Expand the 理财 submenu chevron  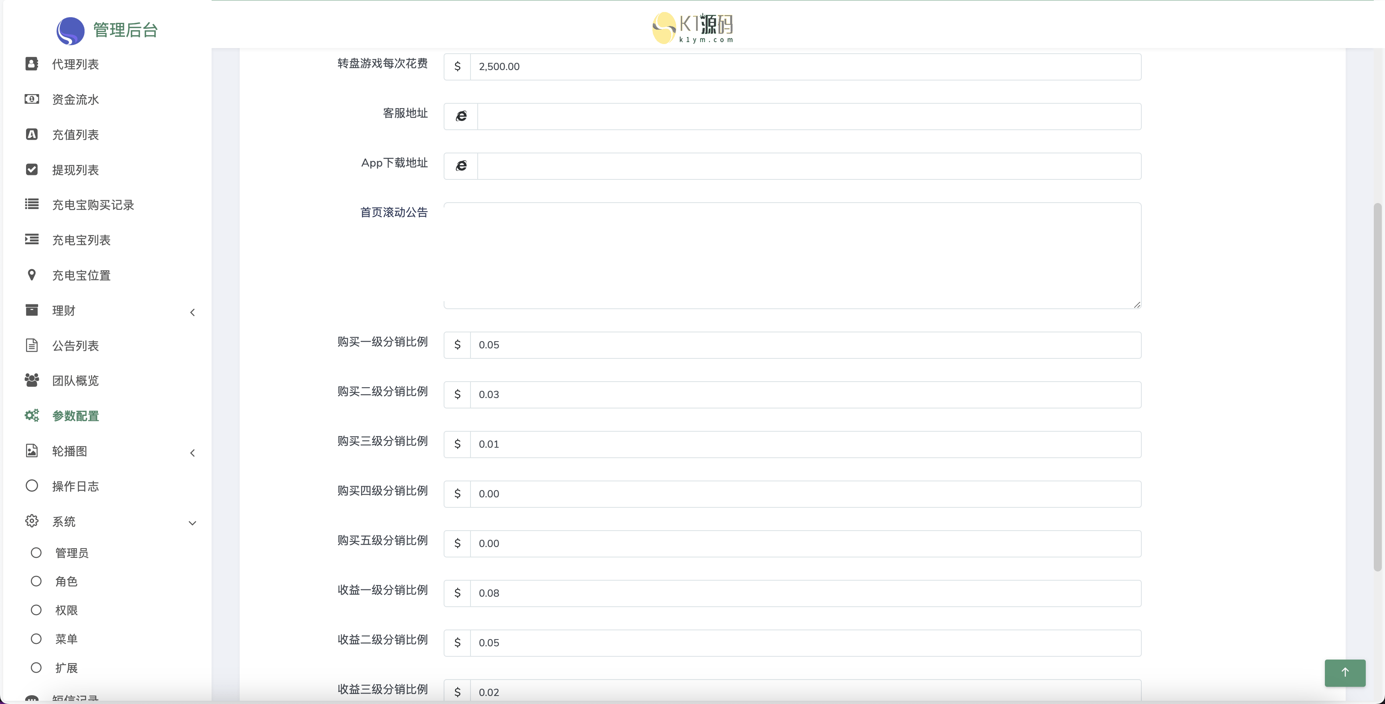[192, 312]
